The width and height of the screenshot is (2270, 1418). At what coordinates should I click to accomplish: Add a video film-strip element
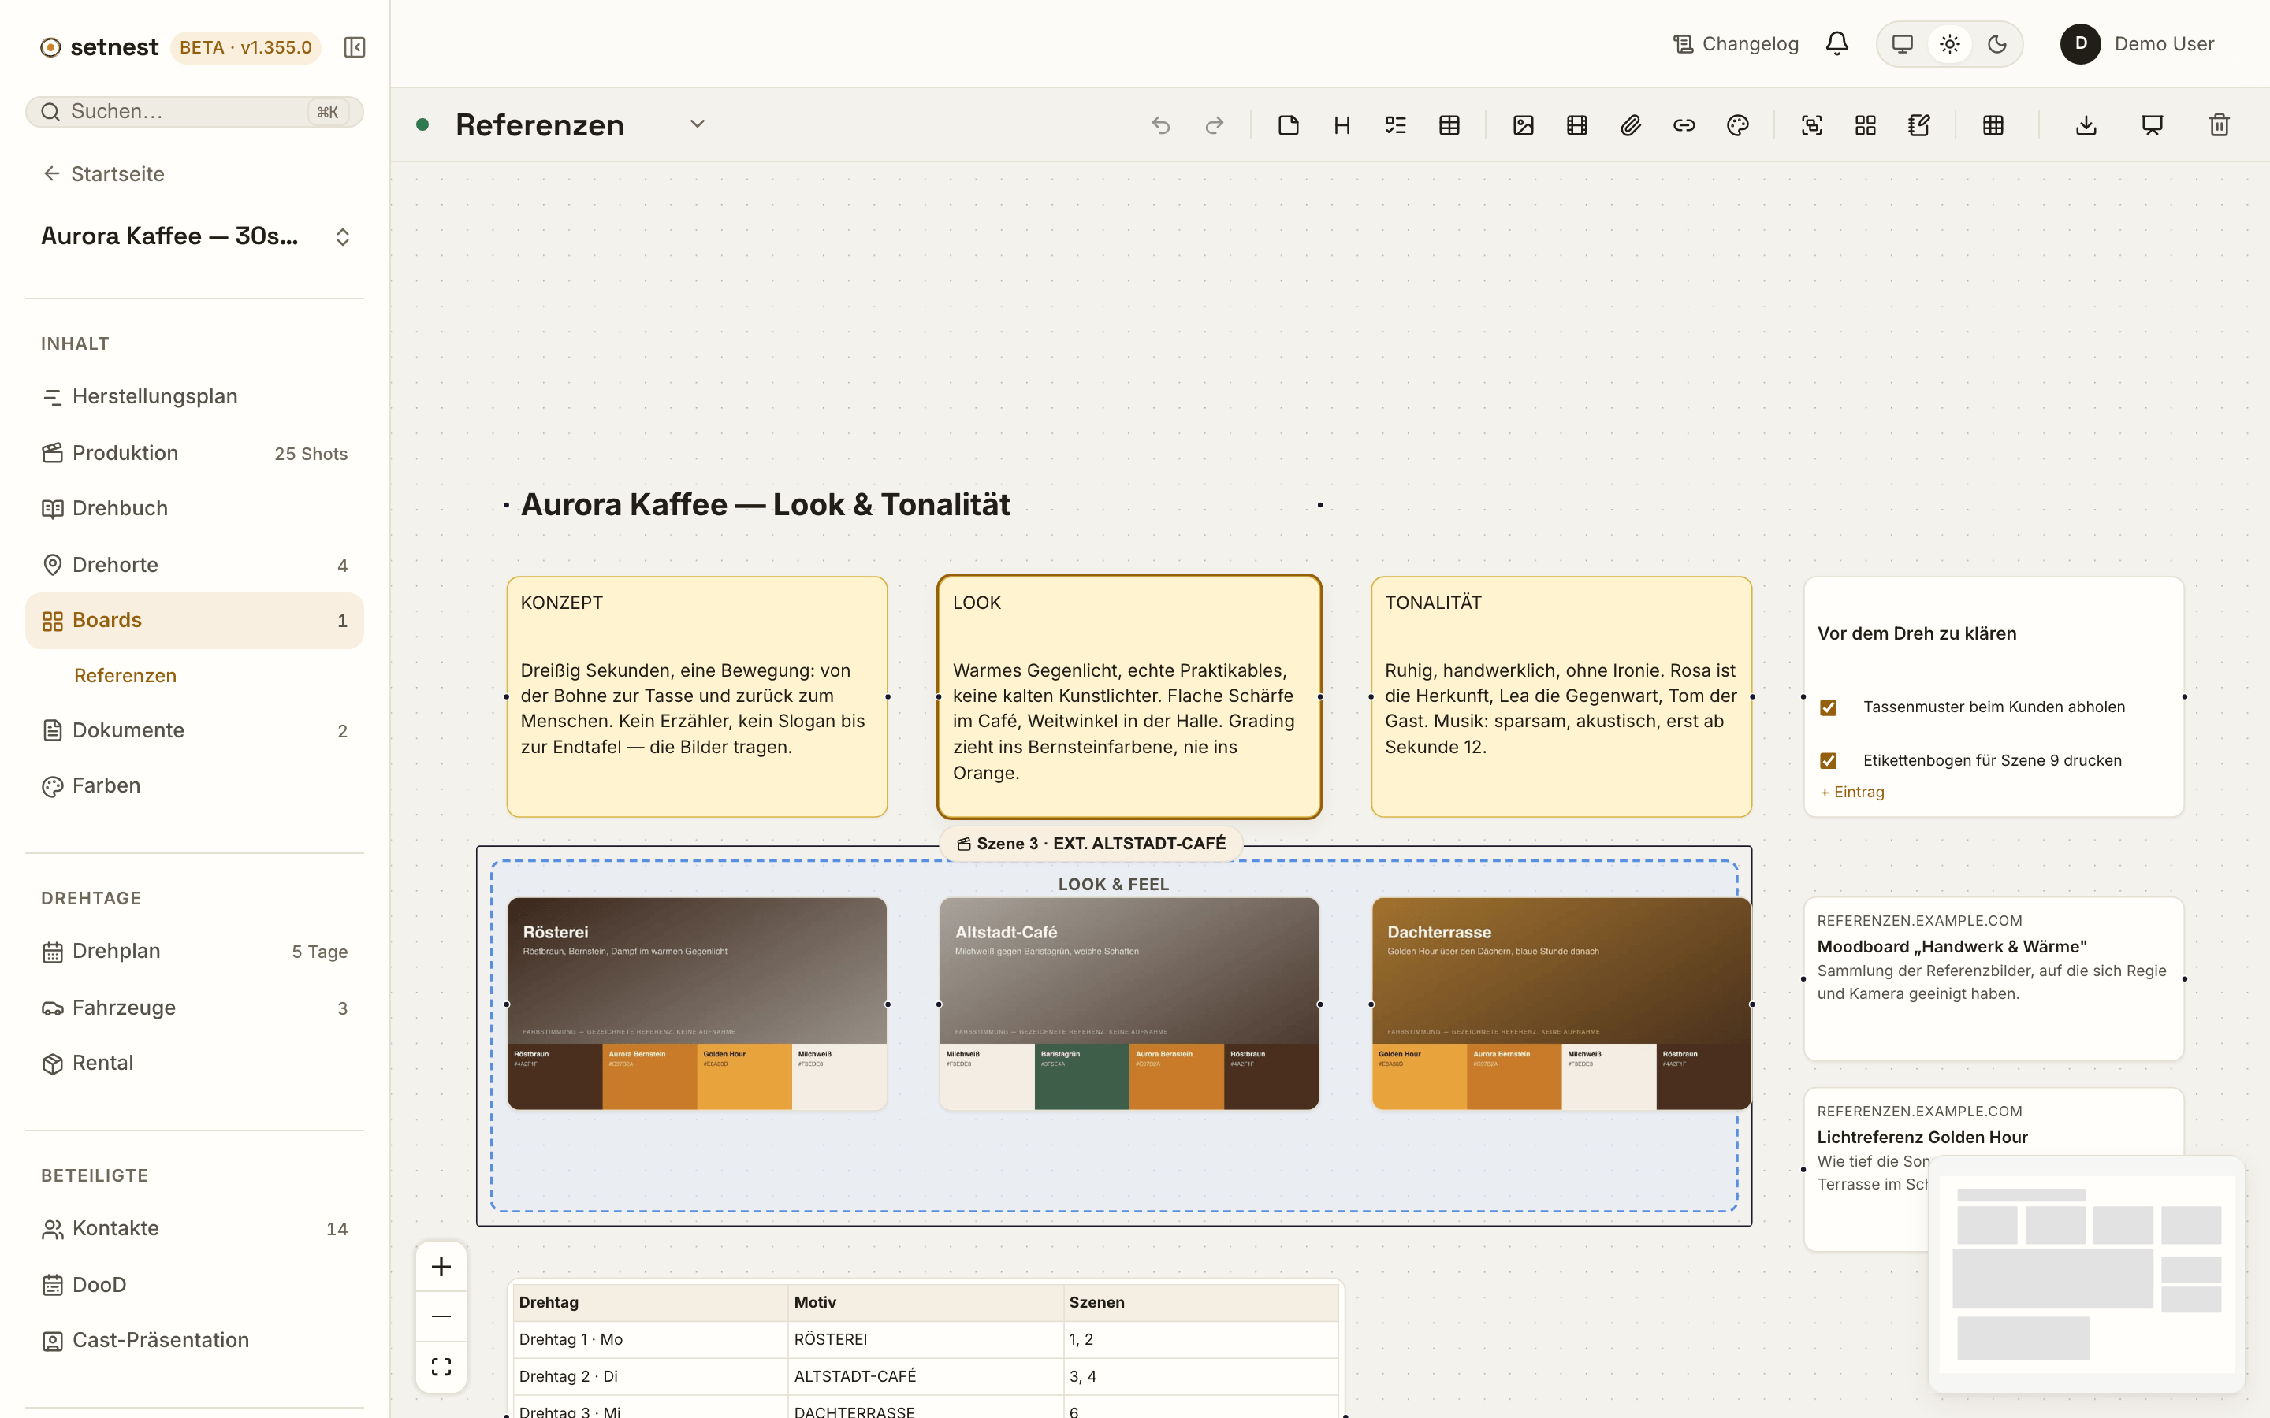tap(1577, 124)
